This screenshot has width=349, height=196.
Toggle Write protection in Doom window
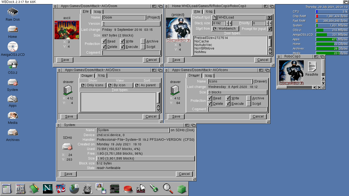tap(122, 41)
